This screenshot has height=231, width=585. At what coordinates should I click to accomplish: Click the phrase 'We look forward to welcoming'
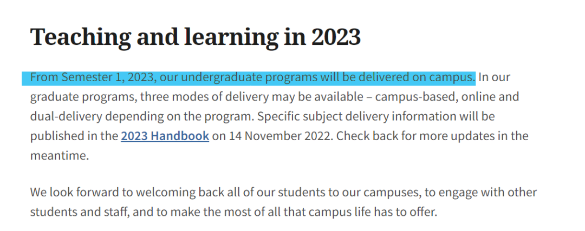point(107,192)
